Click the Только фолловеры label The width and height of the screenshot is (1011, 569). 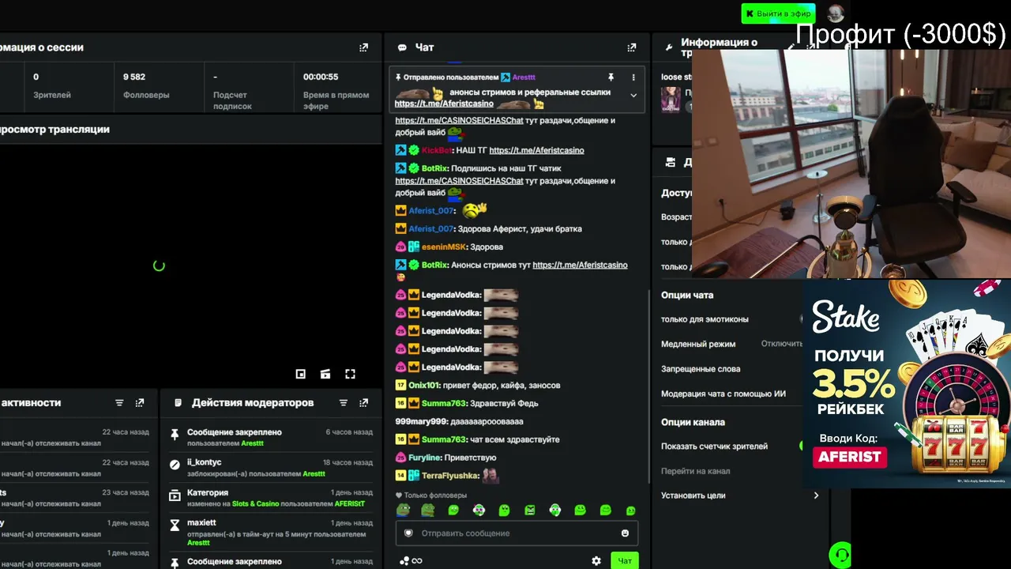(434, 496)
